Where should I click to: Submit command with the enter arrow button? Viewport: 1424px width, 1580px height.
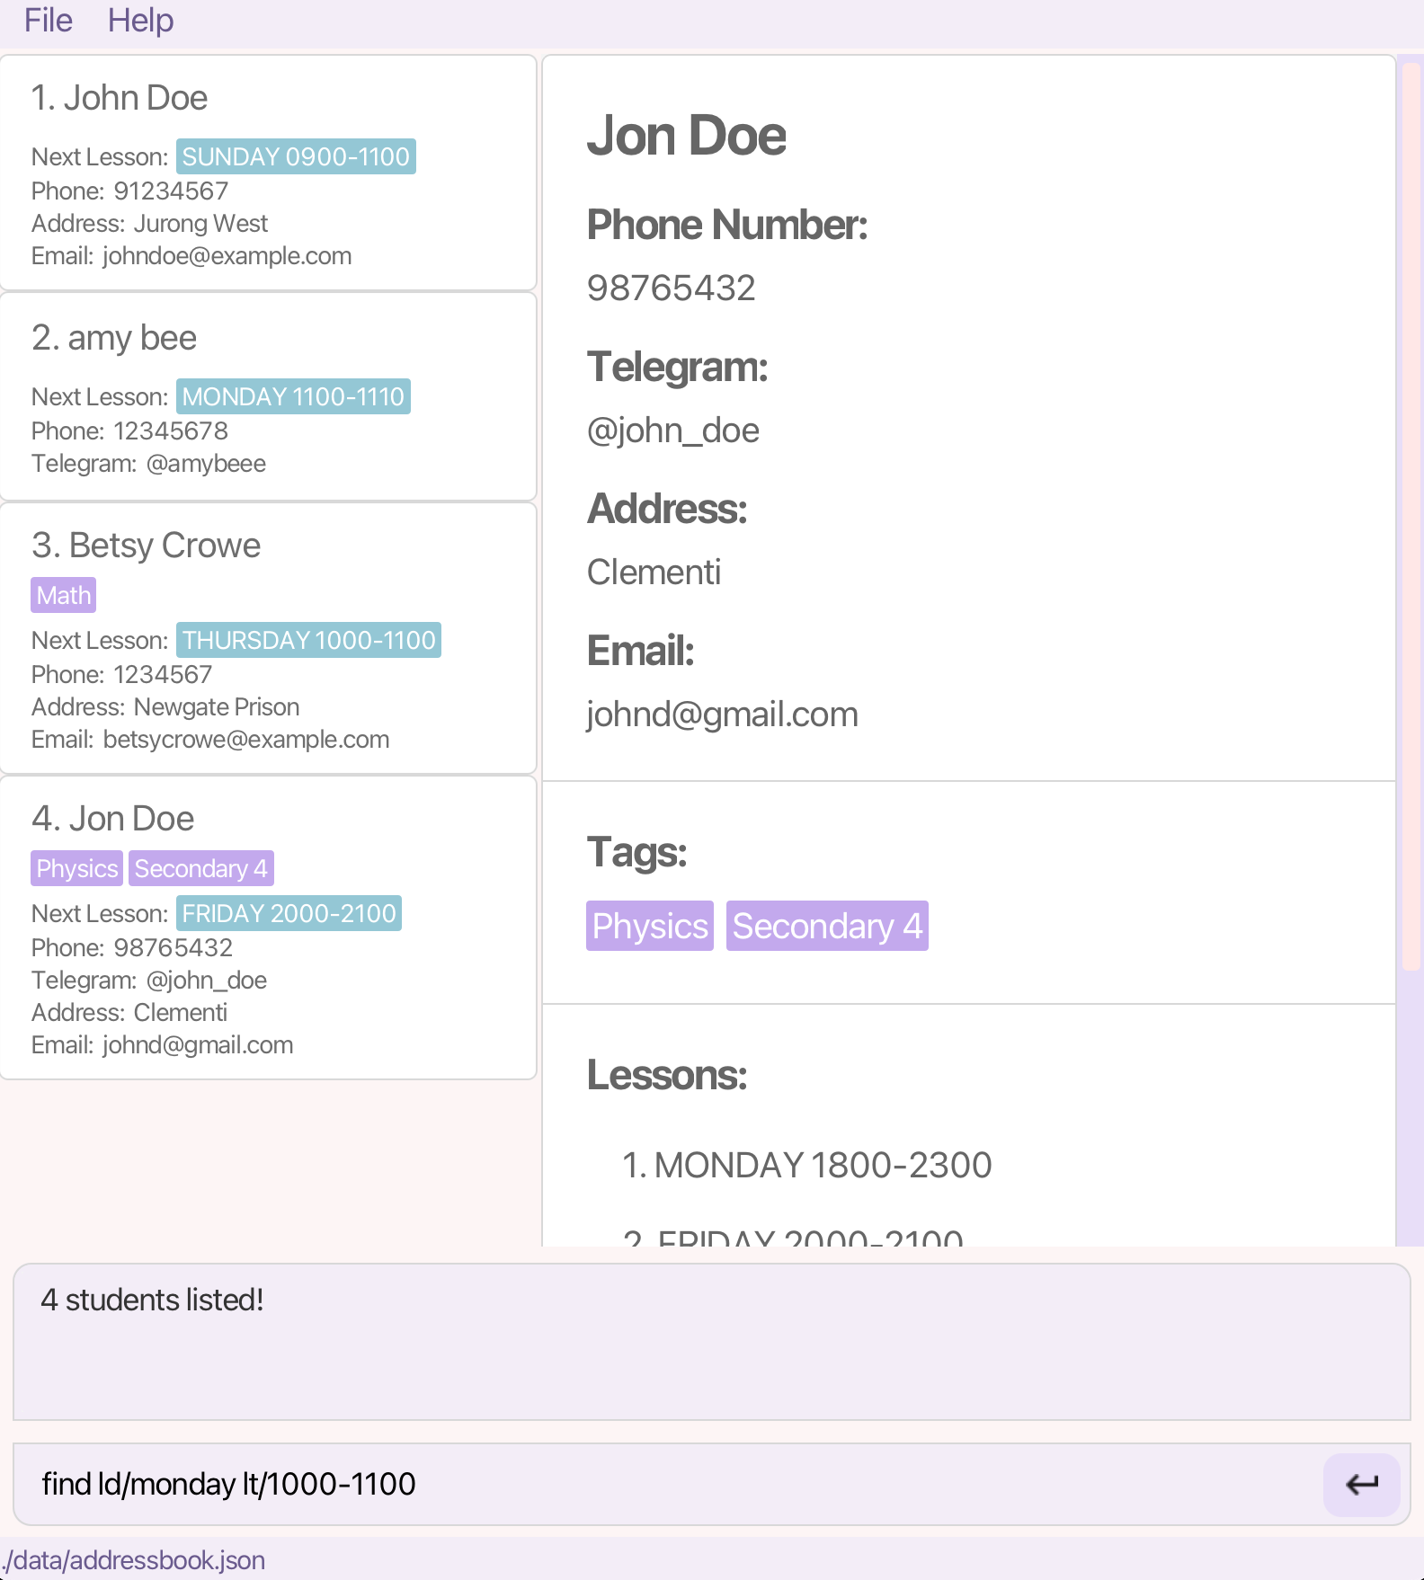click(x=1361, y=1485)
